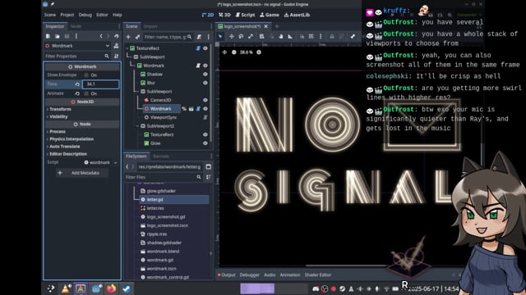Hide the Shadow node with eye icon
Viewport: 526px width, 295px height.
point(205,75)
